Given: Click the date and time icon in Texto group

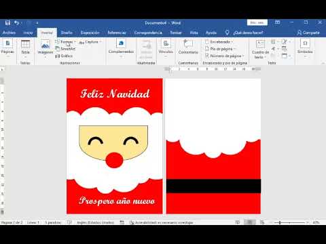Looking at the screenshot, I should (285, 49).
